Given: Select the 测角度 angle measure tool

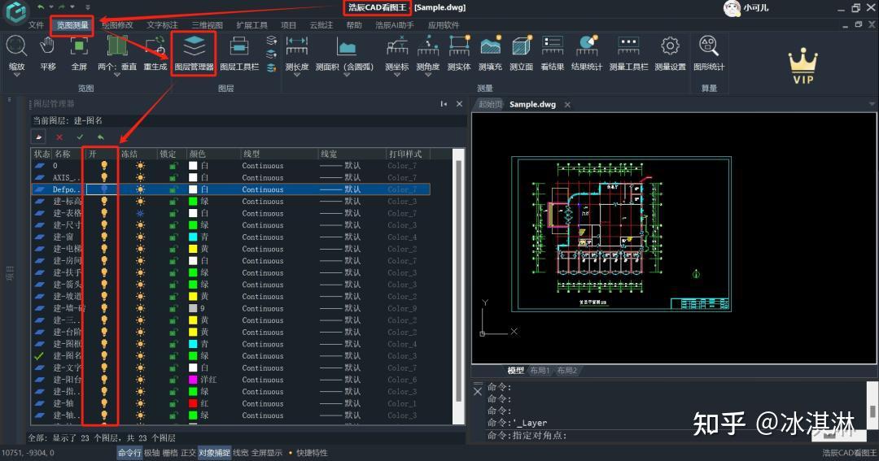Looking at the screenshot, I should [428, 46].
